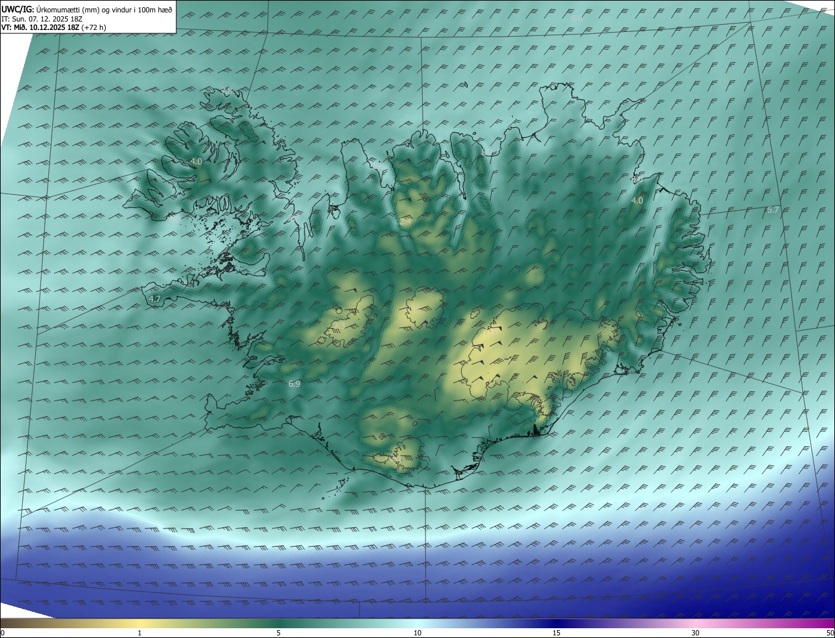Select the "15" tick label on the colorbar
The height and width of the screenshot is (638, 835).
coord(556,633)
